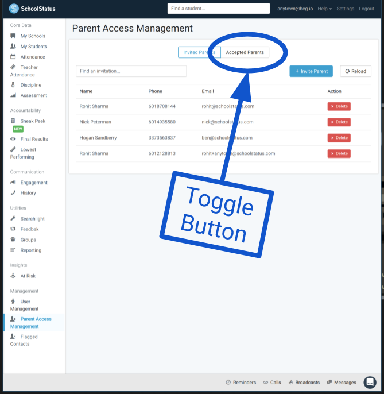
Task: Click the Invite Parent button
Action: pos(311,71)
